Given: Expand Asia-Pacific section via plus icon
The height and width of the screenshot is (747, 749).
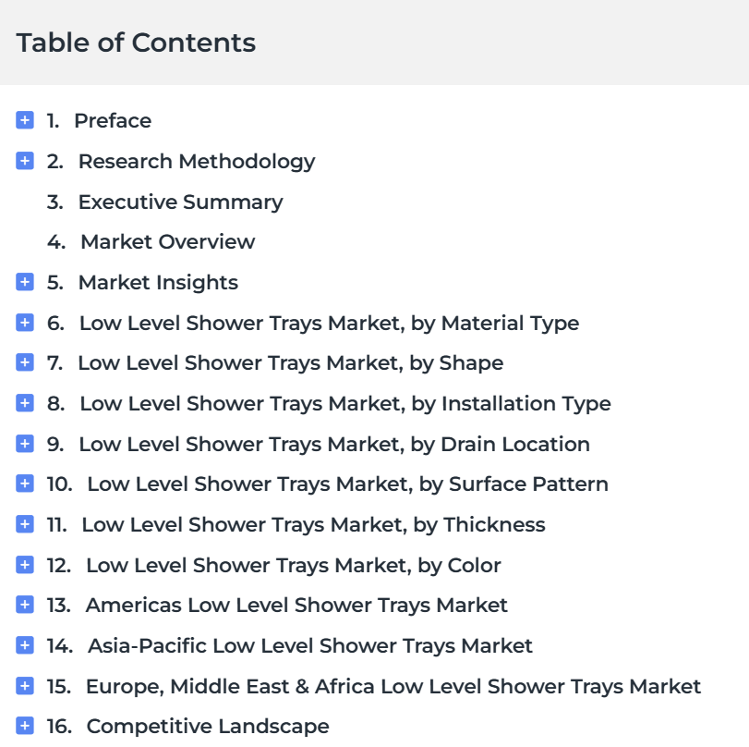Looking at the screenshot, I should (x=25, y=644).
